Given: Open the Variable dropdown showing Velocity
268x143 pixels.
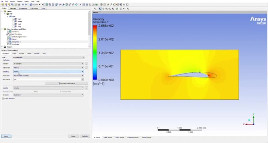Looking at the screenshot, I should 48,88.
